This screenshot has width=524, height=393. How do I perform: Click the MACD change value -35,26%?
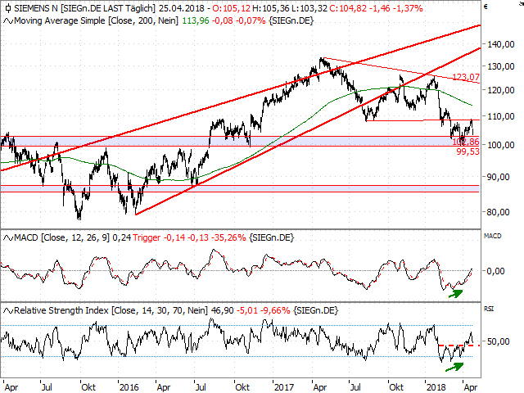229,238
